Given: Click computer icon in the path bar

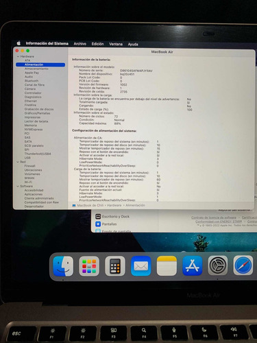Looking at the screenshot, I should tap(74, 206).
